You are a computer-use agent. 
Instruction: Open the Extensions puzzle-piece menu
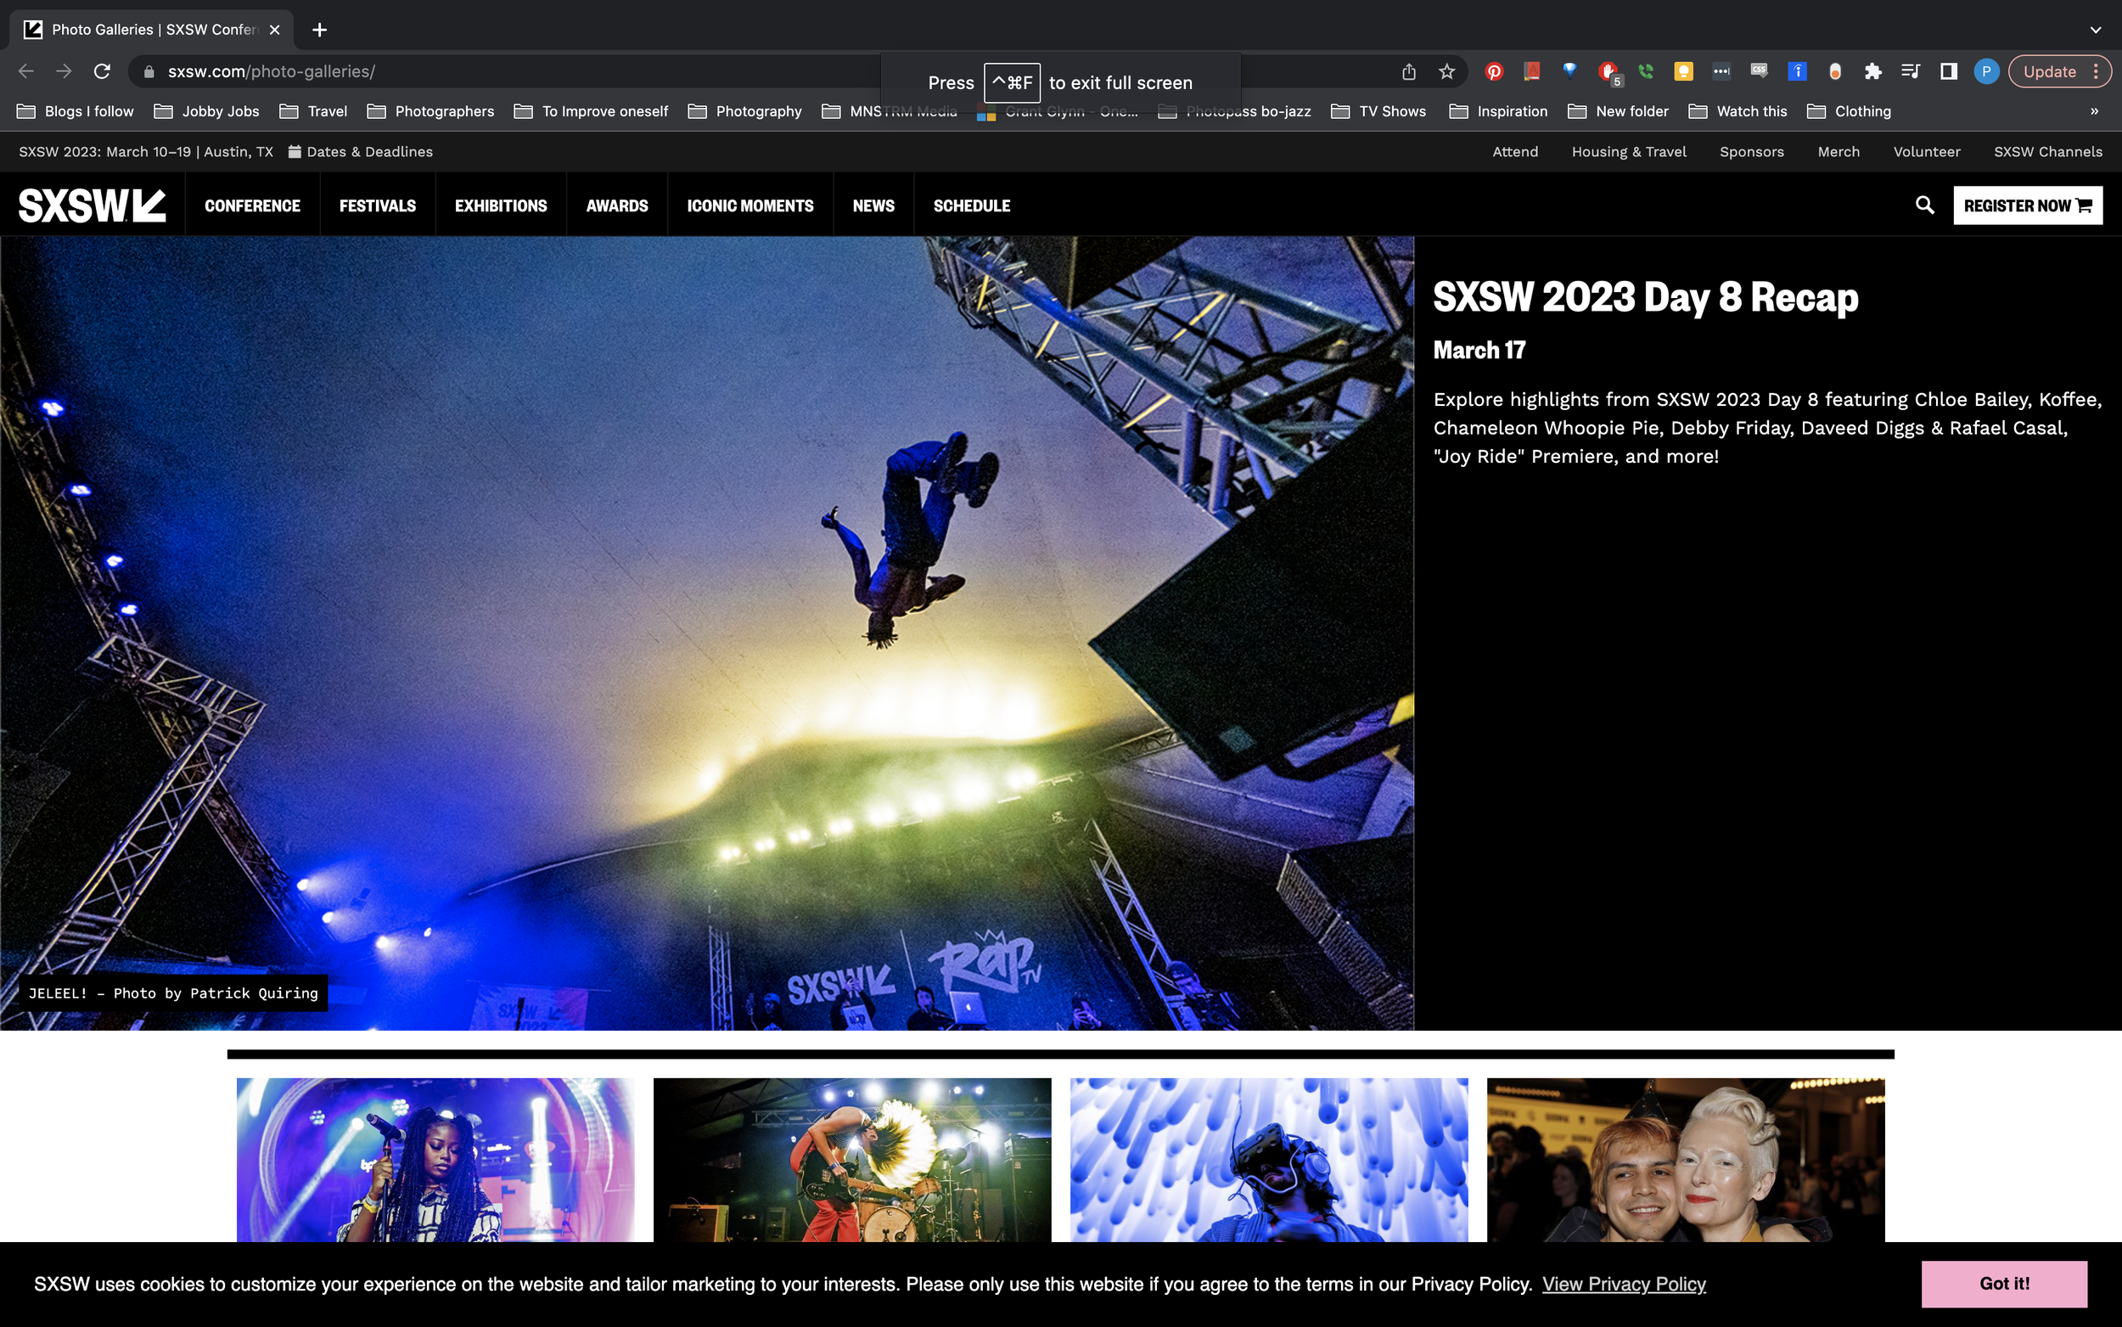click(1872, 71)
